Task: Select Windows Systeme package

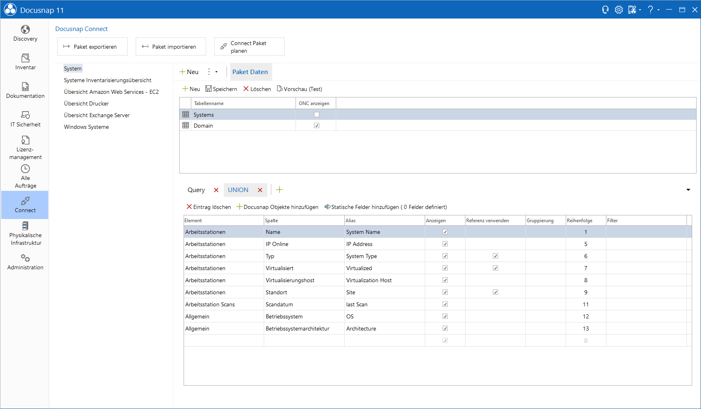Action: pyautogui.click(x=86, y=127)
